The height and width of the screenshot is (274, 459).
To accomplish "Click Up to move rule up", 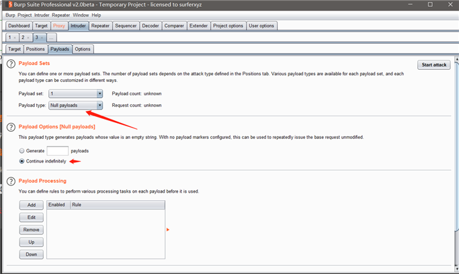I will pyautogui.click(x=32, y=242).
